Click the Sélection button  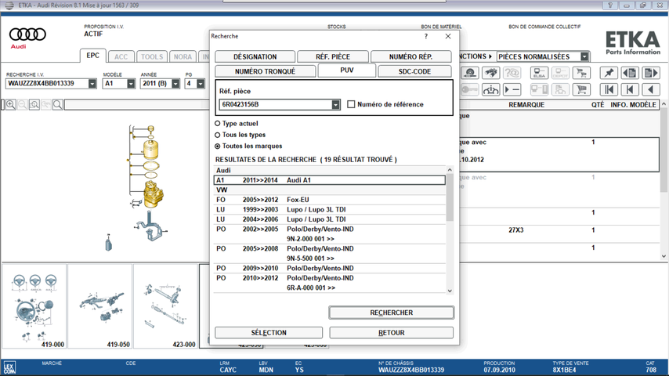click(269, 332)
